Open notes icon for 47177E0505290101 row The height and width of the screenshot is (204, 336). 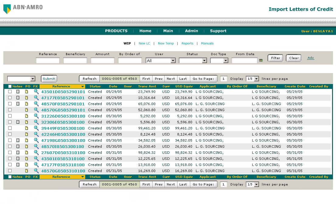18,98
